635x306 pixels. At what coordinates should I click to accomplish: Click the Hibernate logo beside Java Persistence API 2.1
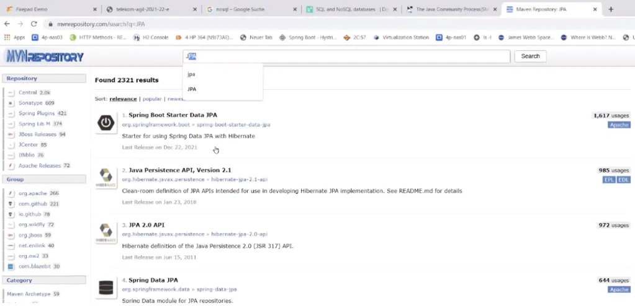click(x=106, y=178)
